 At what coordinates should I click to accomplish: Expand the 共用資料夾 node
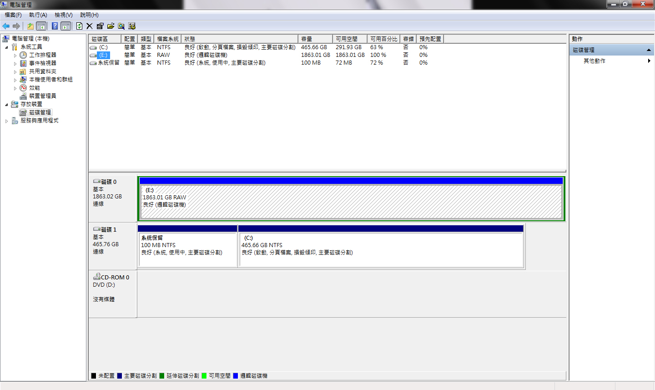[15, 72]
